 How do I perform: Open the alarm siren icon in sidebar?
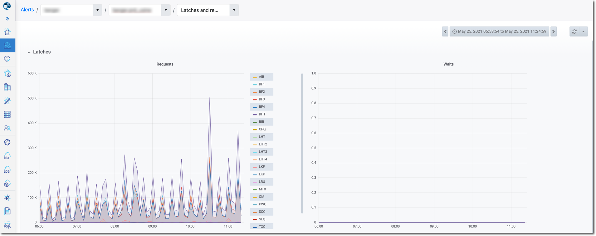click(7, 32)
